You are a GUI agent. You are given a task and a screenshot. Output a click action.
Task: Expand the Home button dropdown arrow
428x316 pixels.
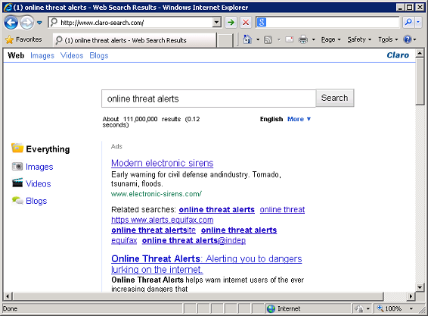pos(258,39)
